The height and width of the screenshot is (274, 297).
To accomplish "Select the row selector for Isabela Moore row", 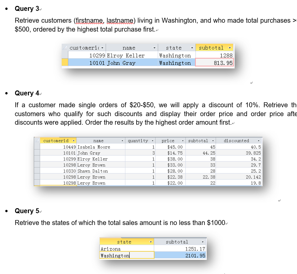I will [37, 147].
